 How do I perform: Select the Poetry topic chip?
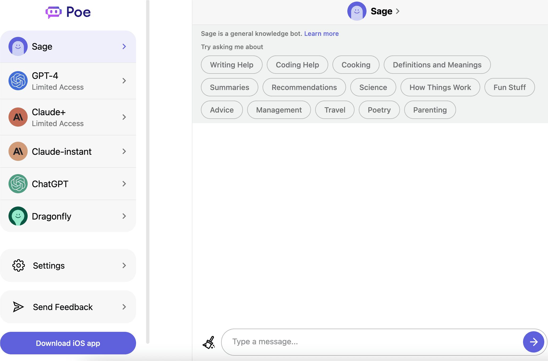click(379, 110)
